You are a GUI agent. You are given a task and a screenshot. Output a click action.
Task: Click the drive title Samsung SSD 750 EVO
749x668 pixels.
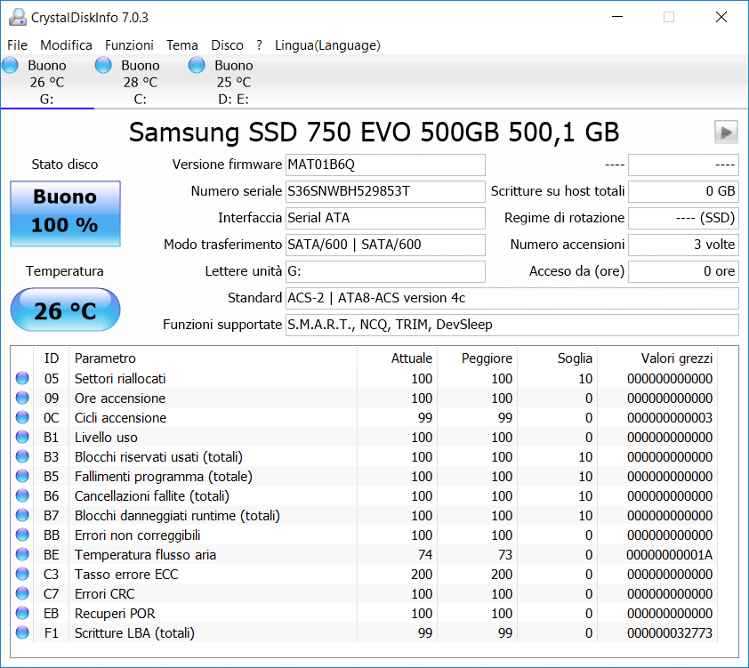coord(374,133)
